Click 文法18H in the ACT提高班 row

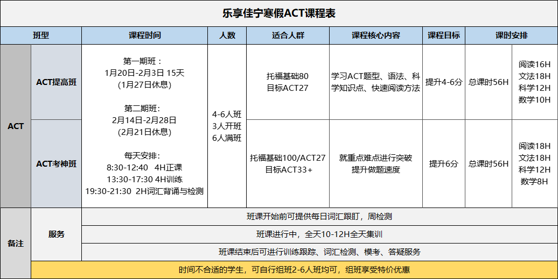[x=534, y=76]
